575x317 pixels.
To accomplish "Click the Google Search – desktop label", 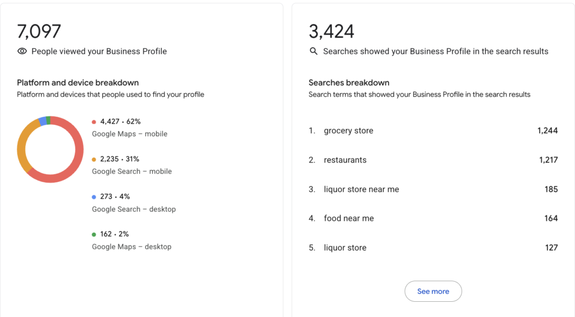I will point(134,209).
